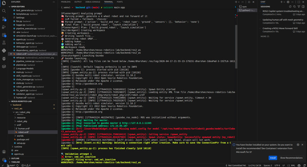Open Explorer more actions ellipsis
The image size is (307, 167).
click(x=54, y=2)
